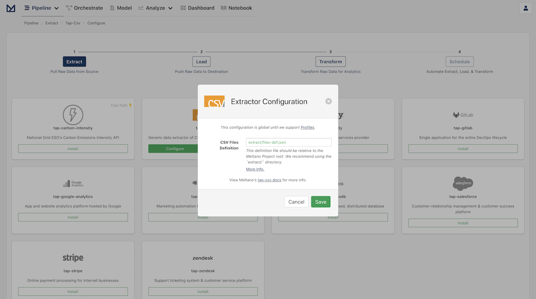Click the Tap-Csv breadcrumb

[73, 23]
